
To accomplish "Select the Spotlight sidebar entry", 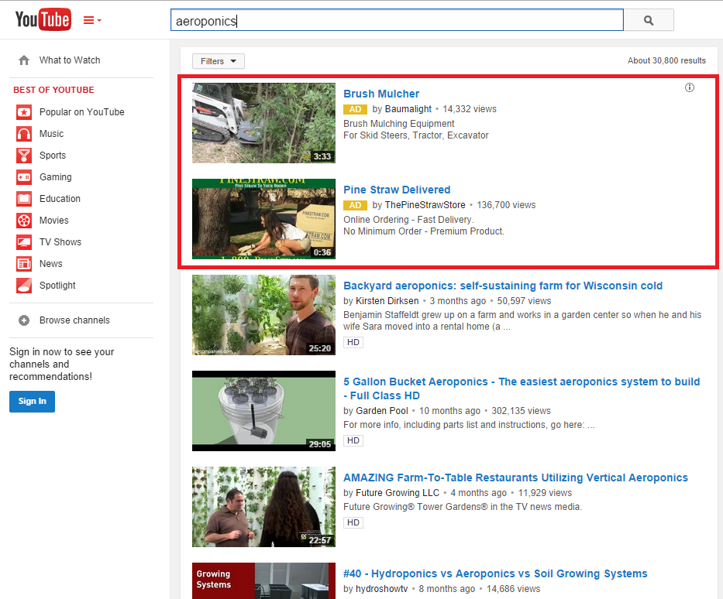I will [x=24, y=285].
